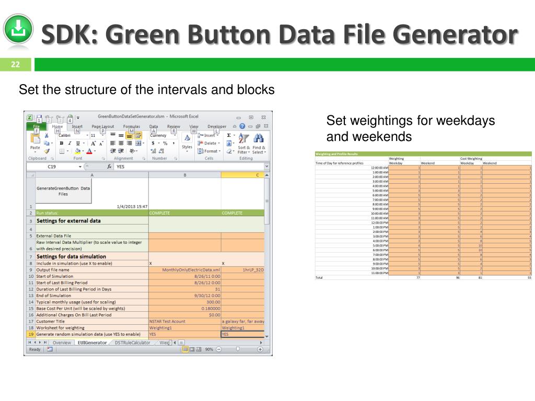Viewport: 535px width, 401px height.
Task: Expand the formula bar chevron
Action: 267,167
